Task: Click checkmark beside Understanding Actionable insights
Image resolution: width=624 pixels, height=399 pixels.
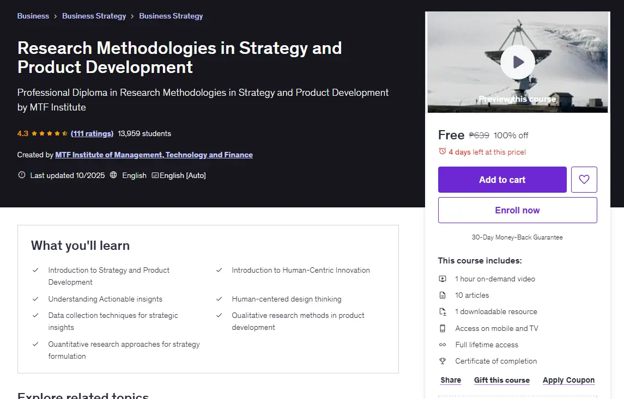Action: (35, 299)
